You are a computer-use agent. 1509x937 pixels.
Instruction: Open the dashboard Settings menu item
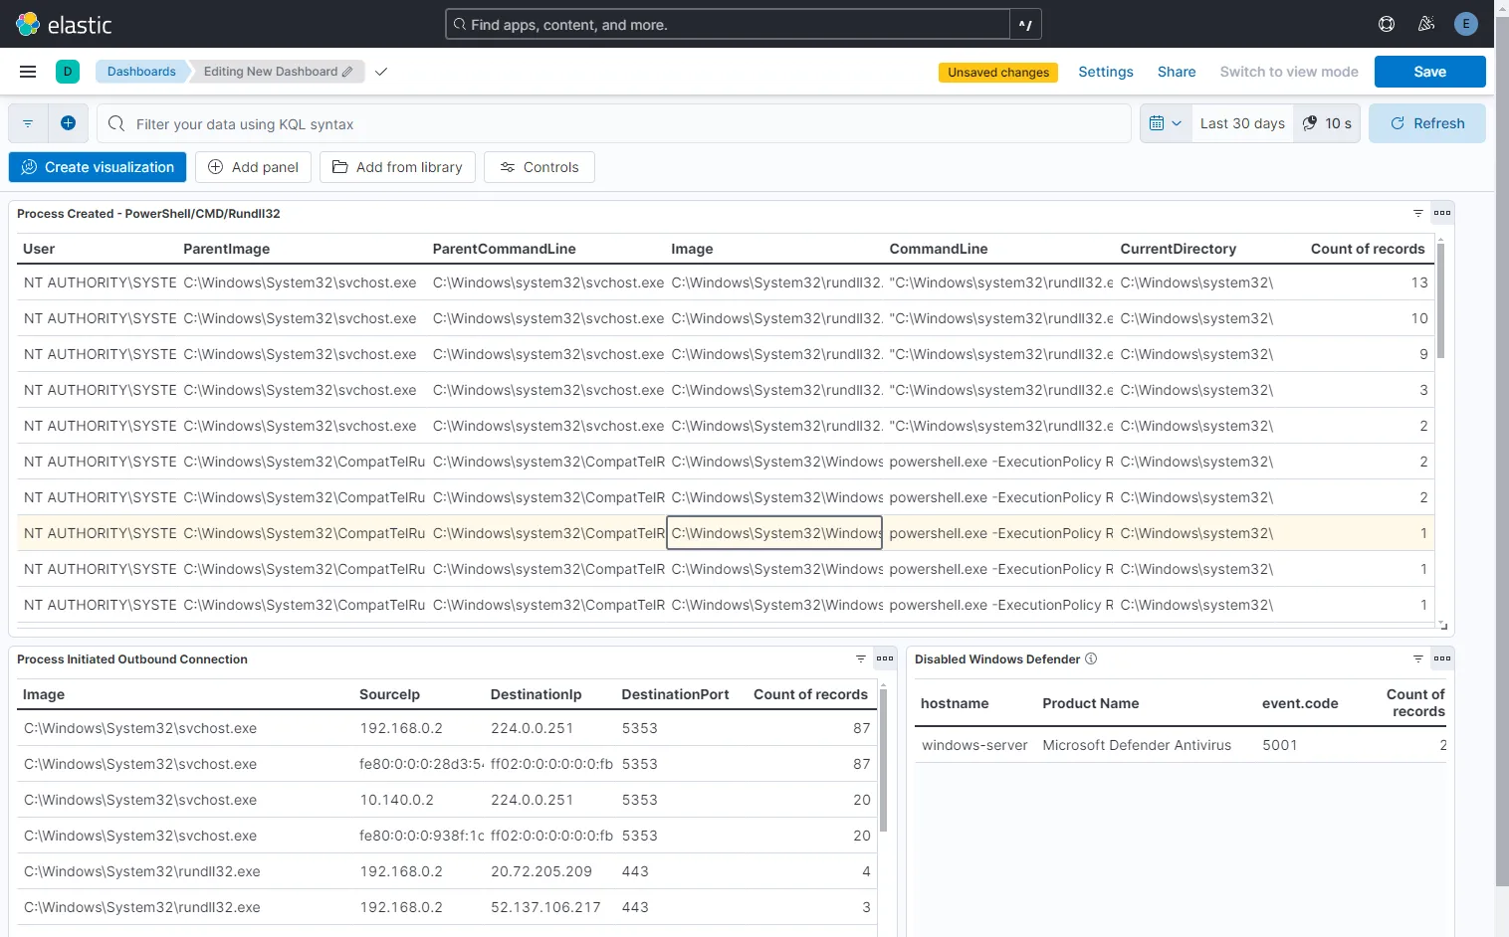point(1105,72)
